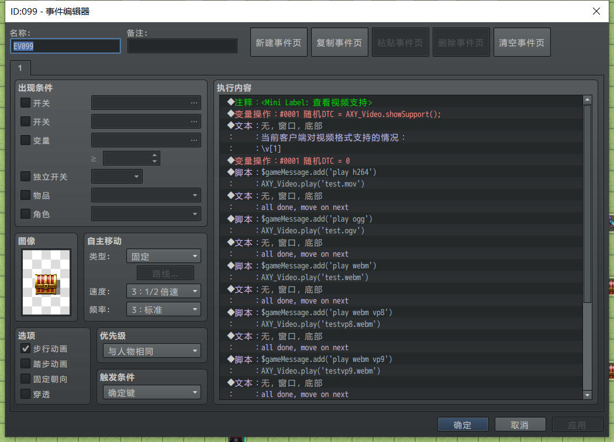Open the 优先级 priority dropdown
The width and height of the screenshot is (614, 442).
152,351
